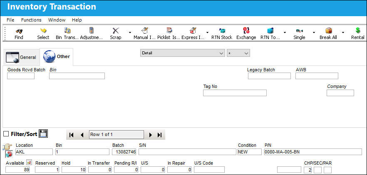Image resolution: width=367 pixels, height=175 pixels.
Task: Click the Goods Rcvd Batch field
Action: tap(21, 76)
